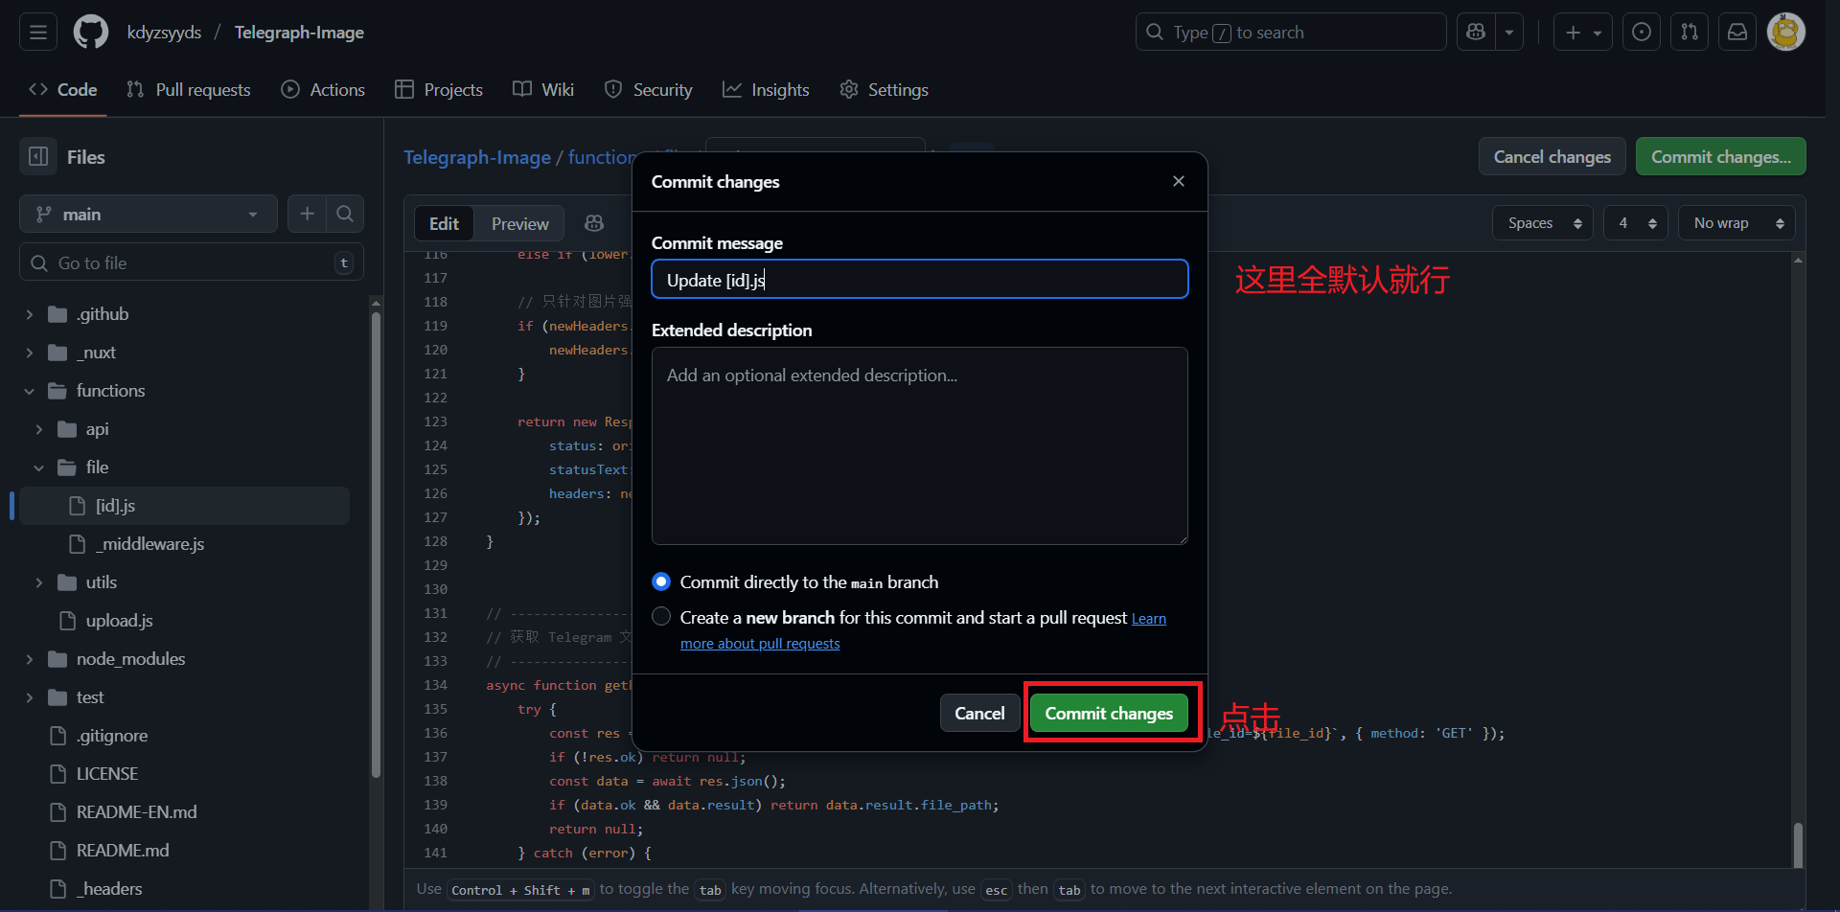This screenshot has width=1840, height=912.
Task: Switch to the Preview tab
Action: click(x=519, y=224)
